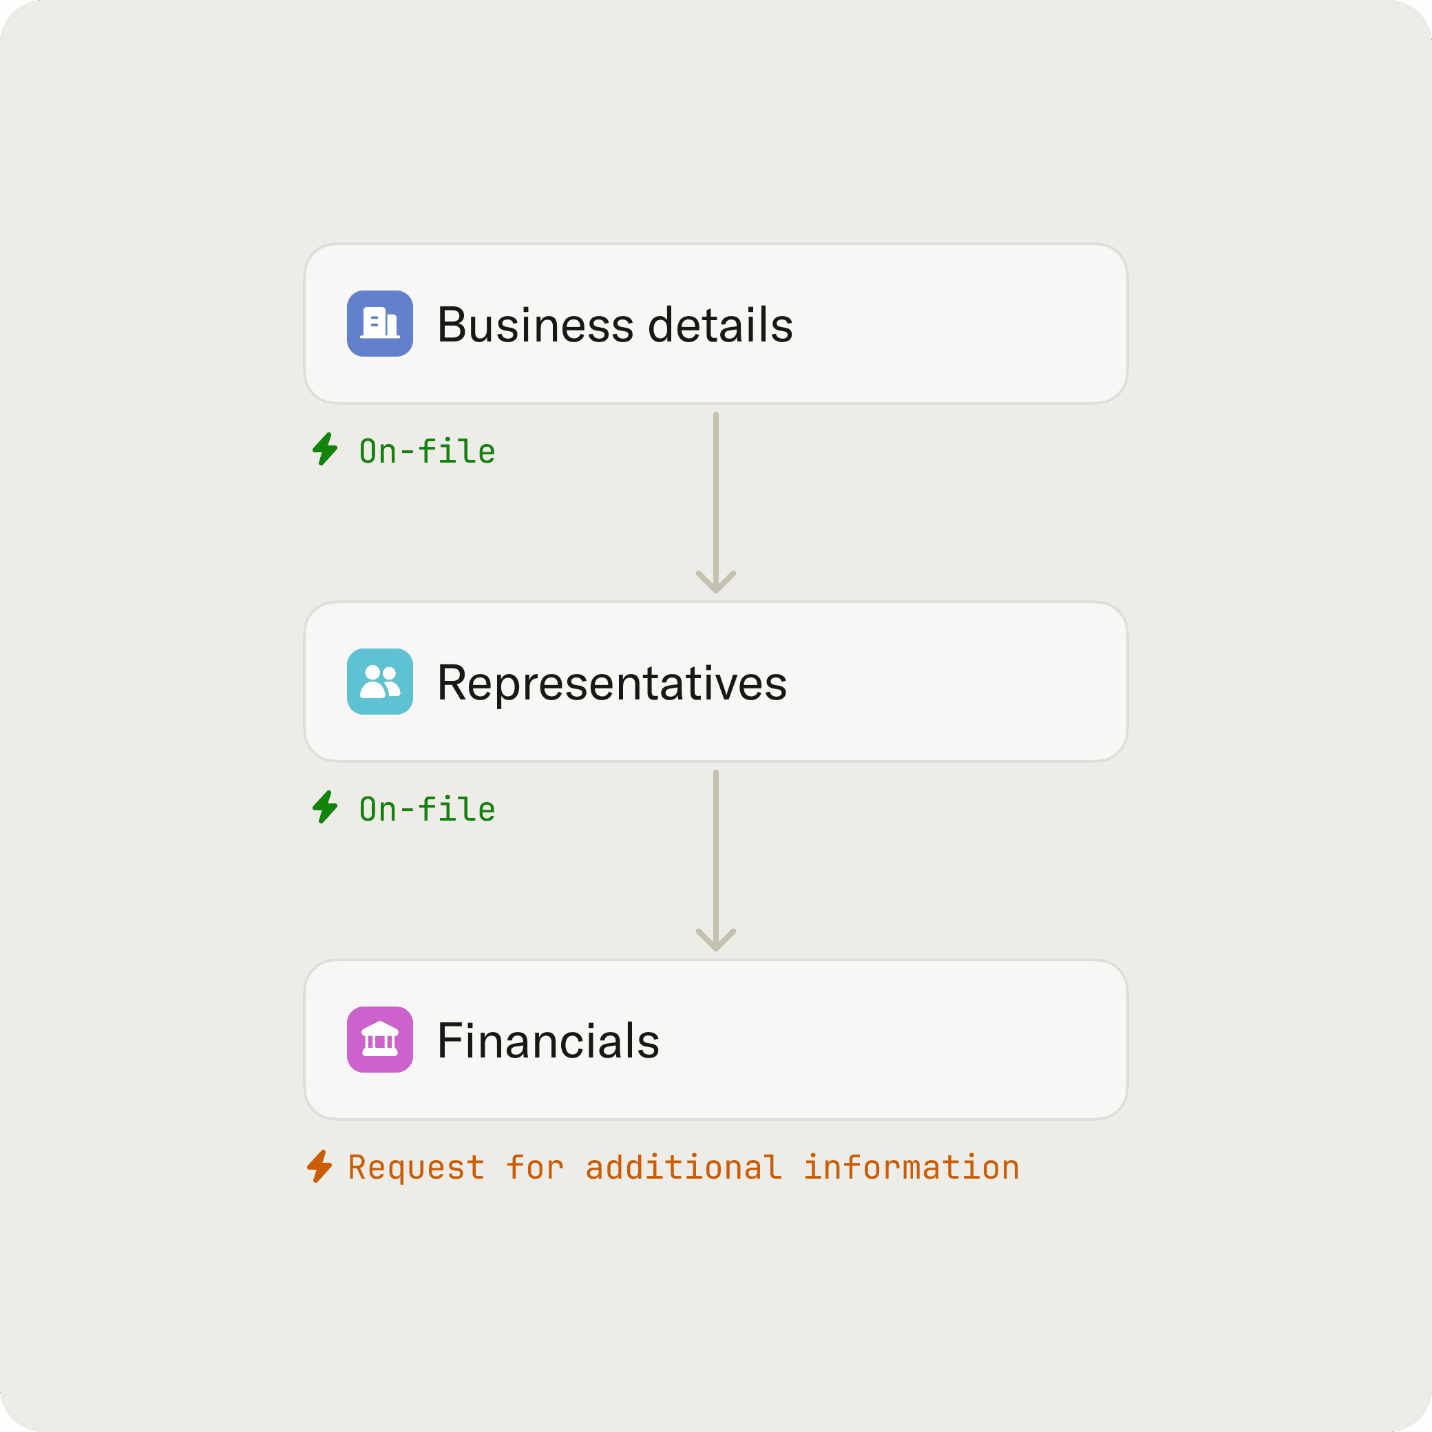Click the blue building icon
Viewport: 1432px width, 1432px height.
pyautogui.click(x=379, y=323)
